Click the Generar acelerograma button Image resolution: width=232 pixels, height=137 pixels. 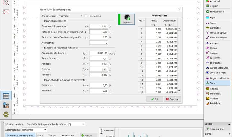[x=20, y=135]
